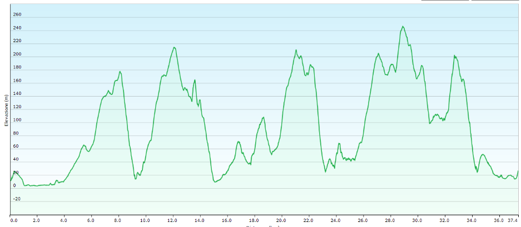Click the "Elevazione (m)" axis title

coord(6,110)
